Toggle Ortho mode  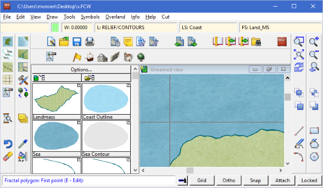229,180
